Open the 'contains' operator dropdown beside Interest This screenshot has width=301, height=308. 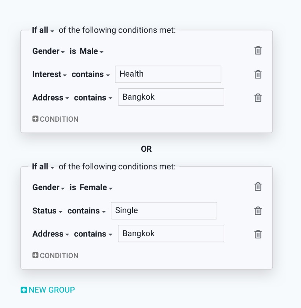(91, 74)
